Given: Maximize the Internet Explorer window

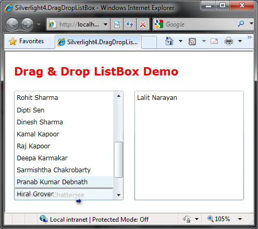Looking at the screenshot, I should pyautogui.click(x=223, y=6).
